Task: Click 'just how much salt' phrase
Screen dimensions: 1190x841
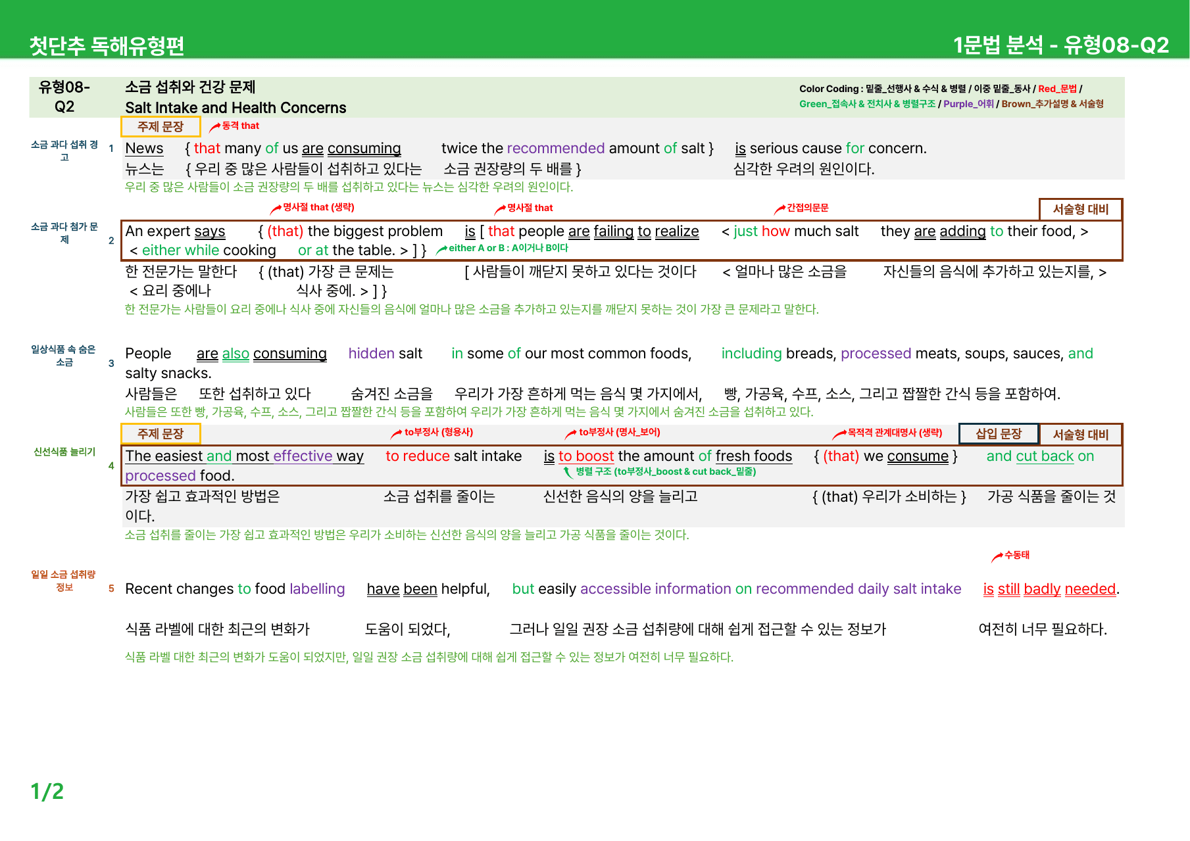Action: click(796, 231)
